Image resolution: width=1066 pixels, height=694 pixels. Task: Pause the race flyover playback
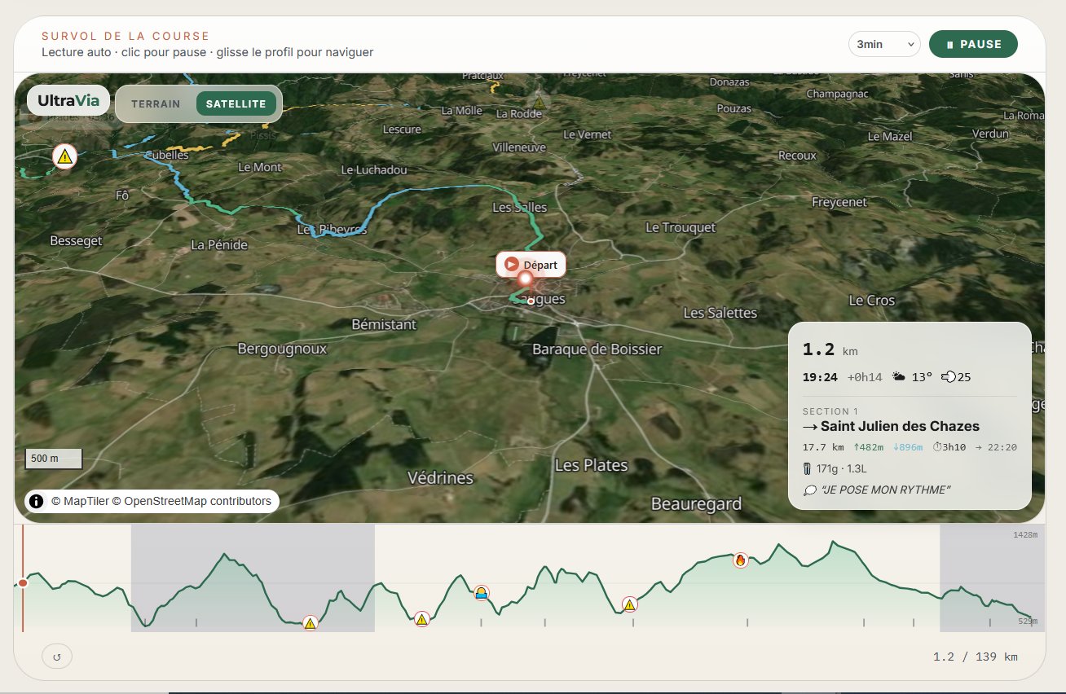coord(973,44)
